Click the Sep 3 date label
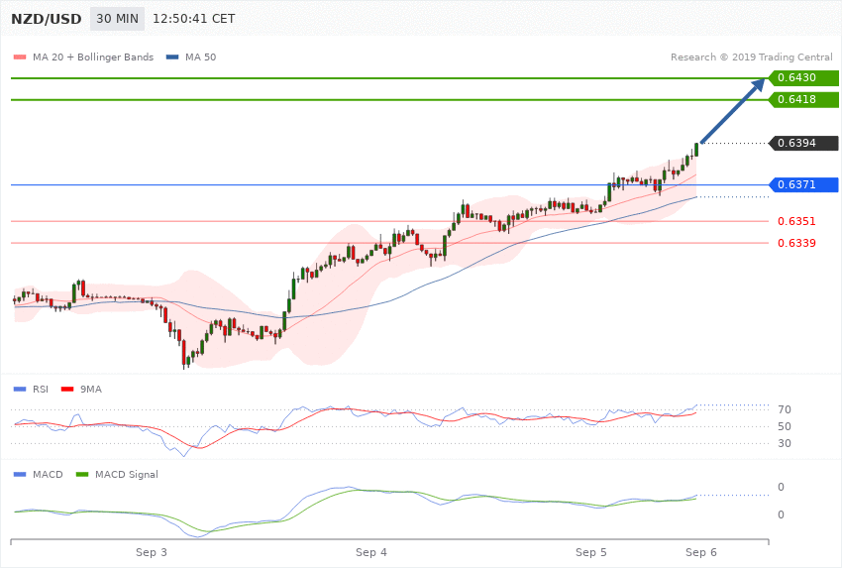This screenshot has width=842, height=571. tap(151, 552)
